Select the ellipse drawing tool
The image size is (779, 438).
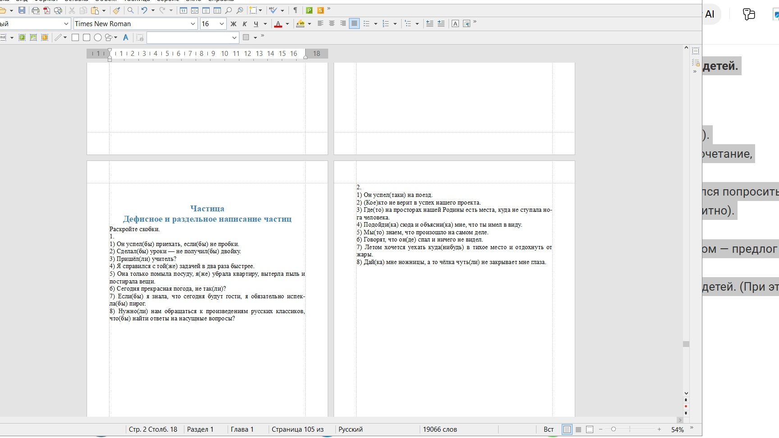[x=97, y=37]
